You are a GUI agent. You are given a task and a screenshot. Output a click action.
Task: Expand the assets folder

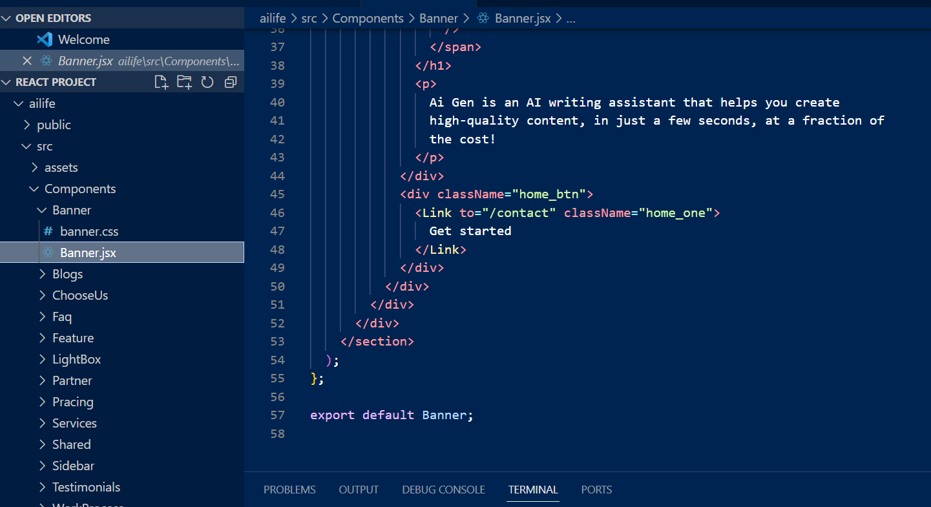point(34,167)
